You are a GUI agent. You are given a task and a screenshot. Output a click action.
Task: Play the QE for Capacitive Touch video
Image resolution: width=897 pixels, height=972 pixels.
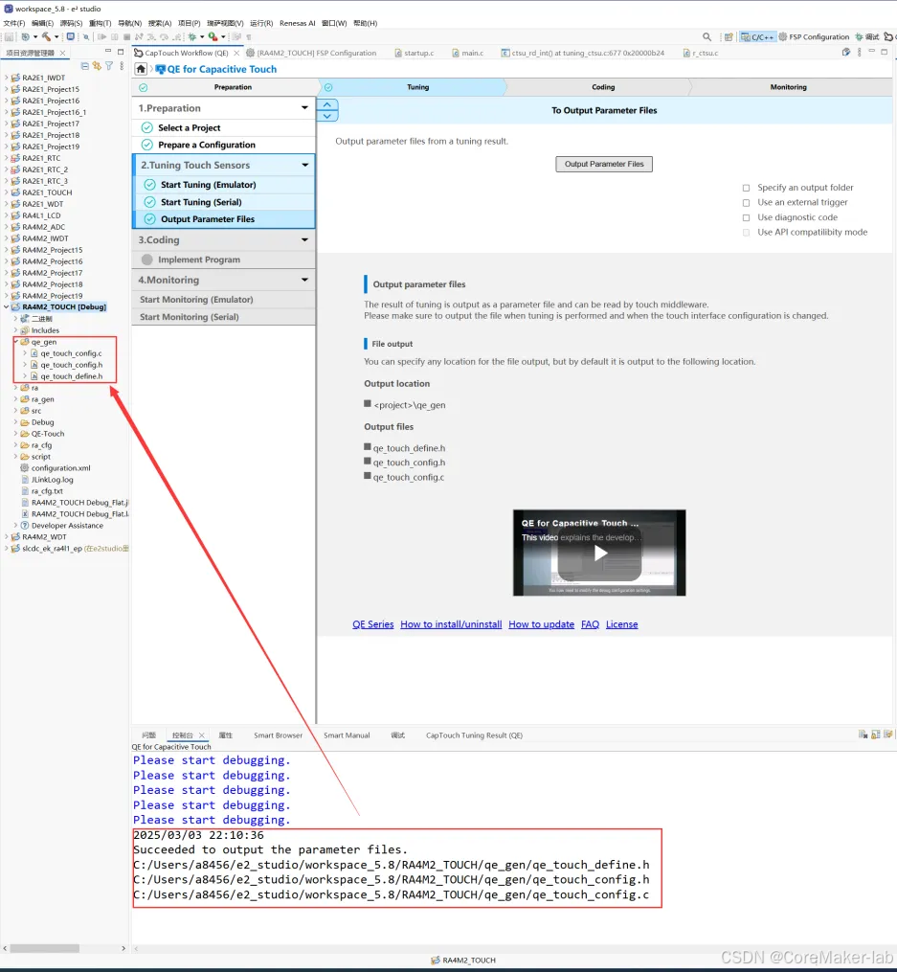(599, 553)
